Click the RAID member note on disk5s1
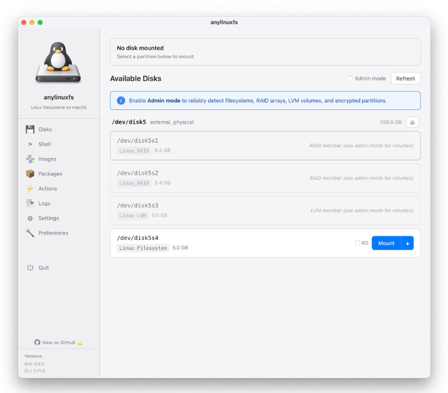Viewport: 448px width, 393px height. click(361, 146)
